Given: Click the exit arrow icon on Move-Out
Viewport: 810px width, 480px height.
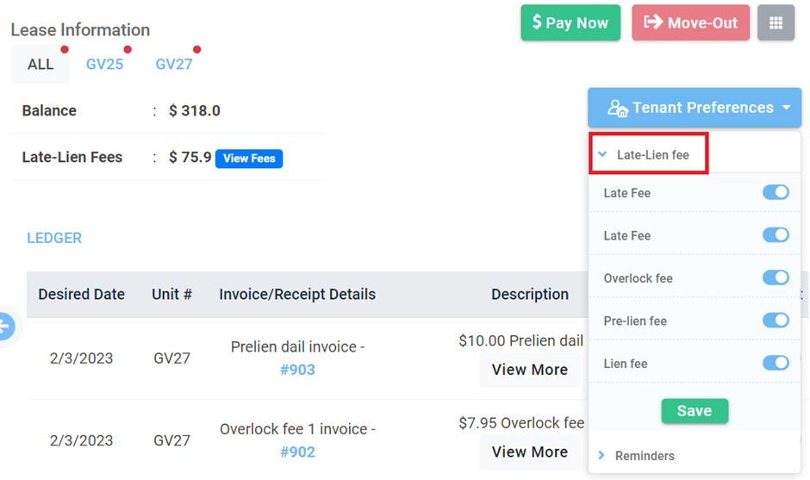Looking at the screenshot, I should (653, 22).
